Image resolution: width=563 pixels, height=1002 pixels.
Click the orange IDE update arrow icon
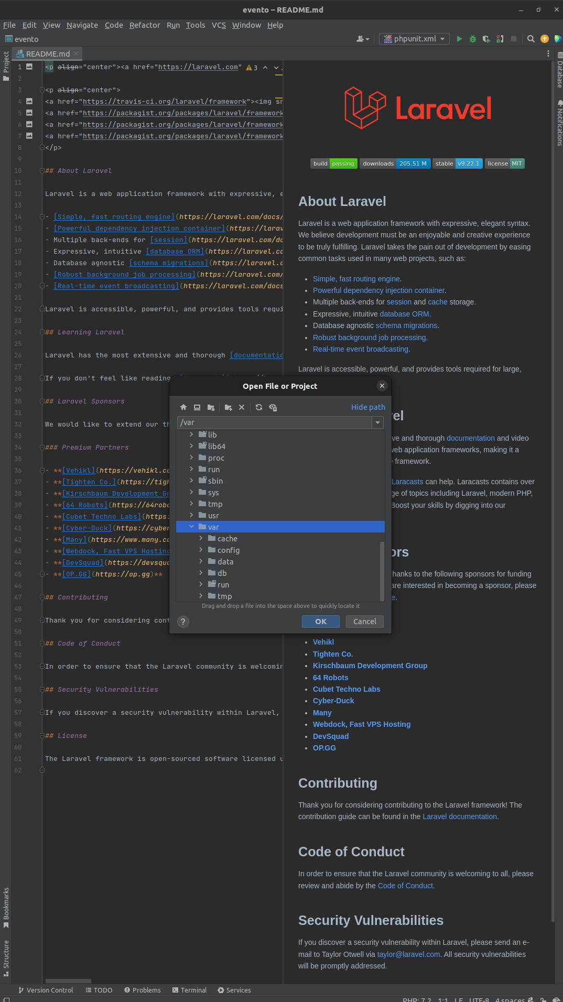(545, 39)
